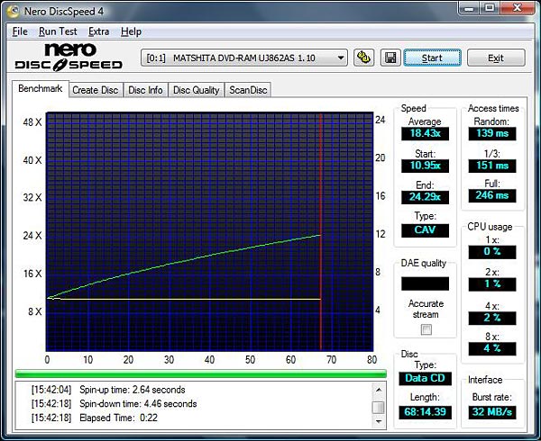Click the drive options icon beside the drive selector
Image resolution: width=541 pixels, height=441 pixels.
[x=364, y=58]
